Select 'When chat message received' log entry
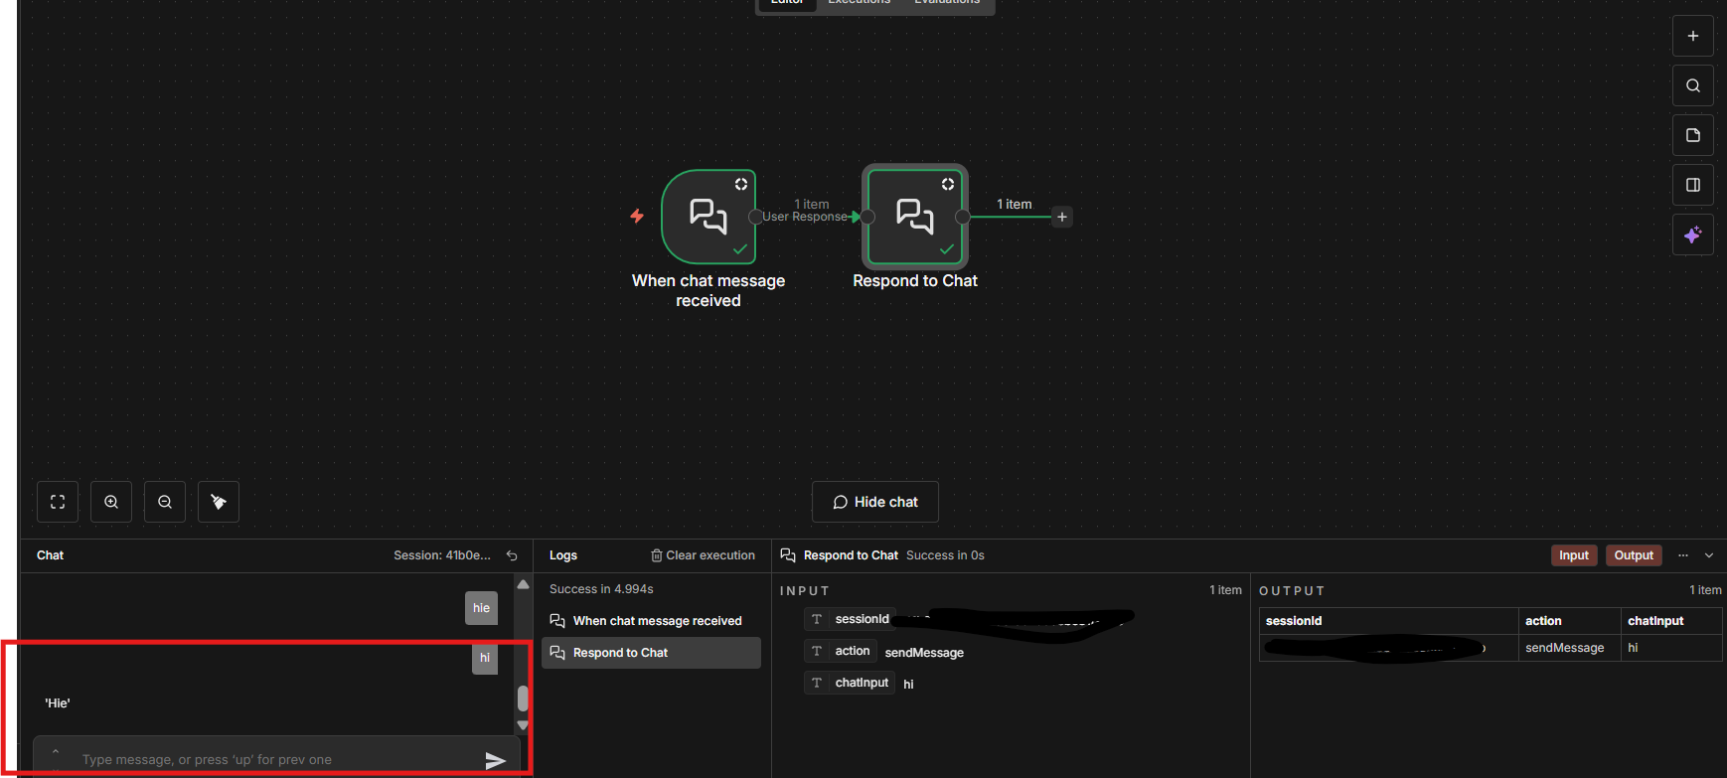The image size is (1727, 778). [x=657, y=621]
